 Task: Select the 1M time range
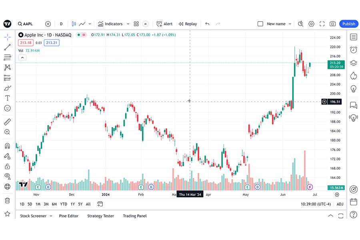(38, 204)
